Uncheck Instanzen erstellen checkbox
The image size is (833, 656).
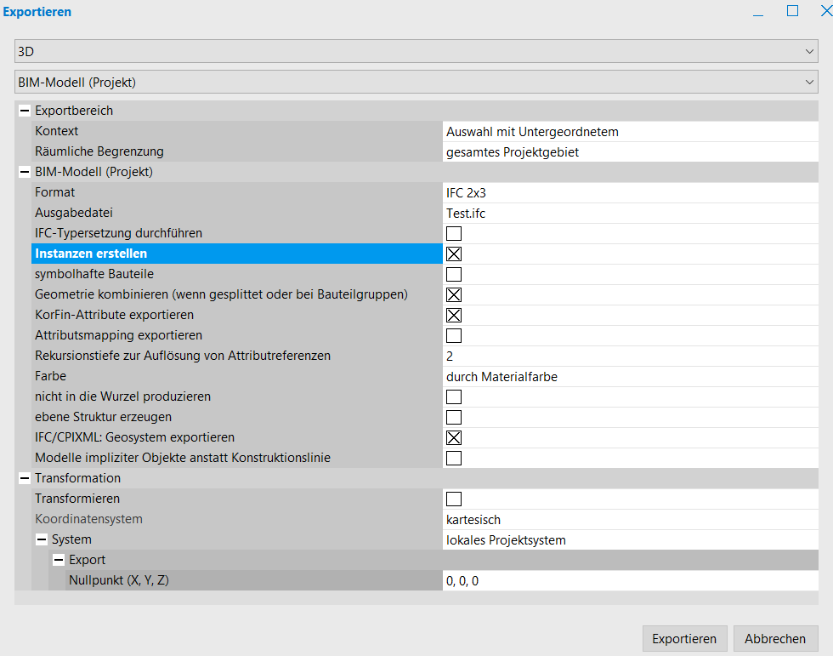454,254
